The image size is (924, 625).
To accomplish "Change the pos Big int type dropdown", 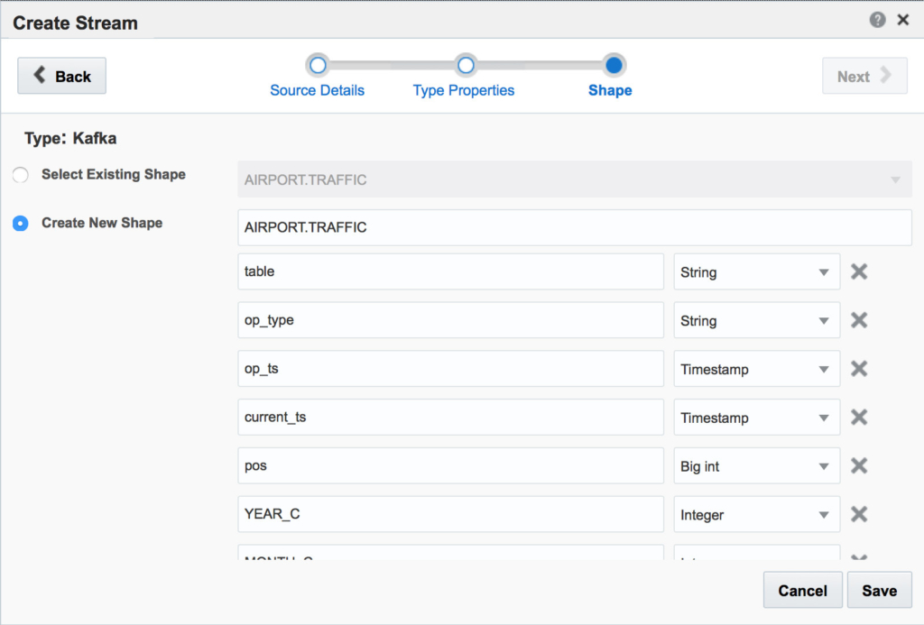I will tap(757, 465).
